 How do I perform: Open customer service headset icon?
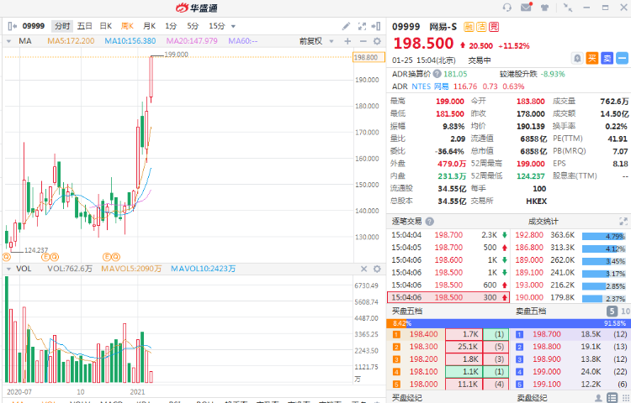[x=507, y=8]
